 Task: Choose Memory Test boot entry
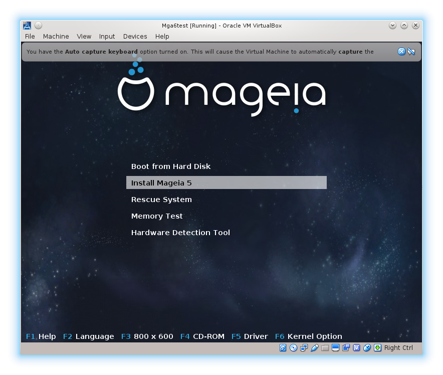tap(157, 216)
